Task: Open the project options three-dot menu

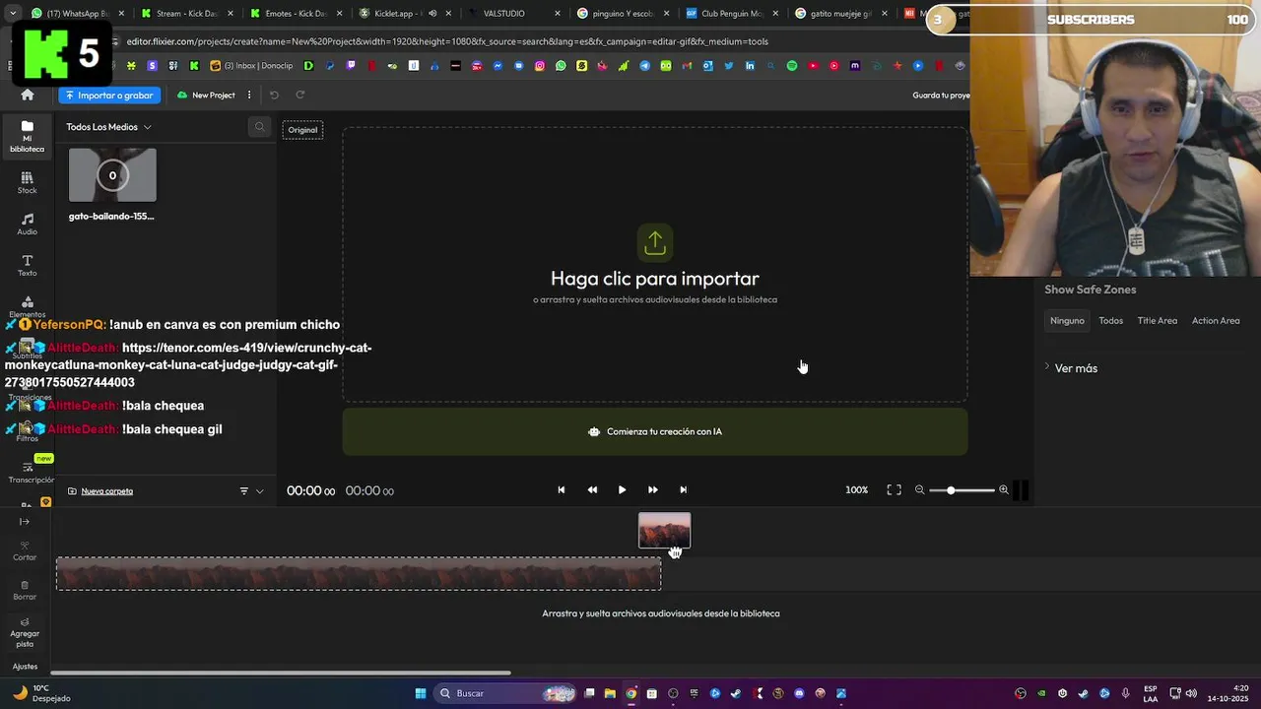Action: click(x=249, y=95)
